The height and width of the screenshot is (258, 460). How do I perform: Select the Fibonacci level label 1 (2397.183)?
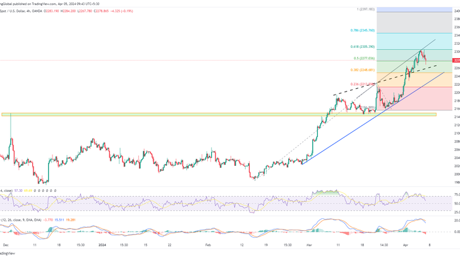click(x=365, y=9)
